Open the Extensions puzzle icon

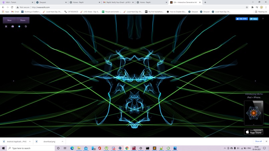click(x=252, y=7)
